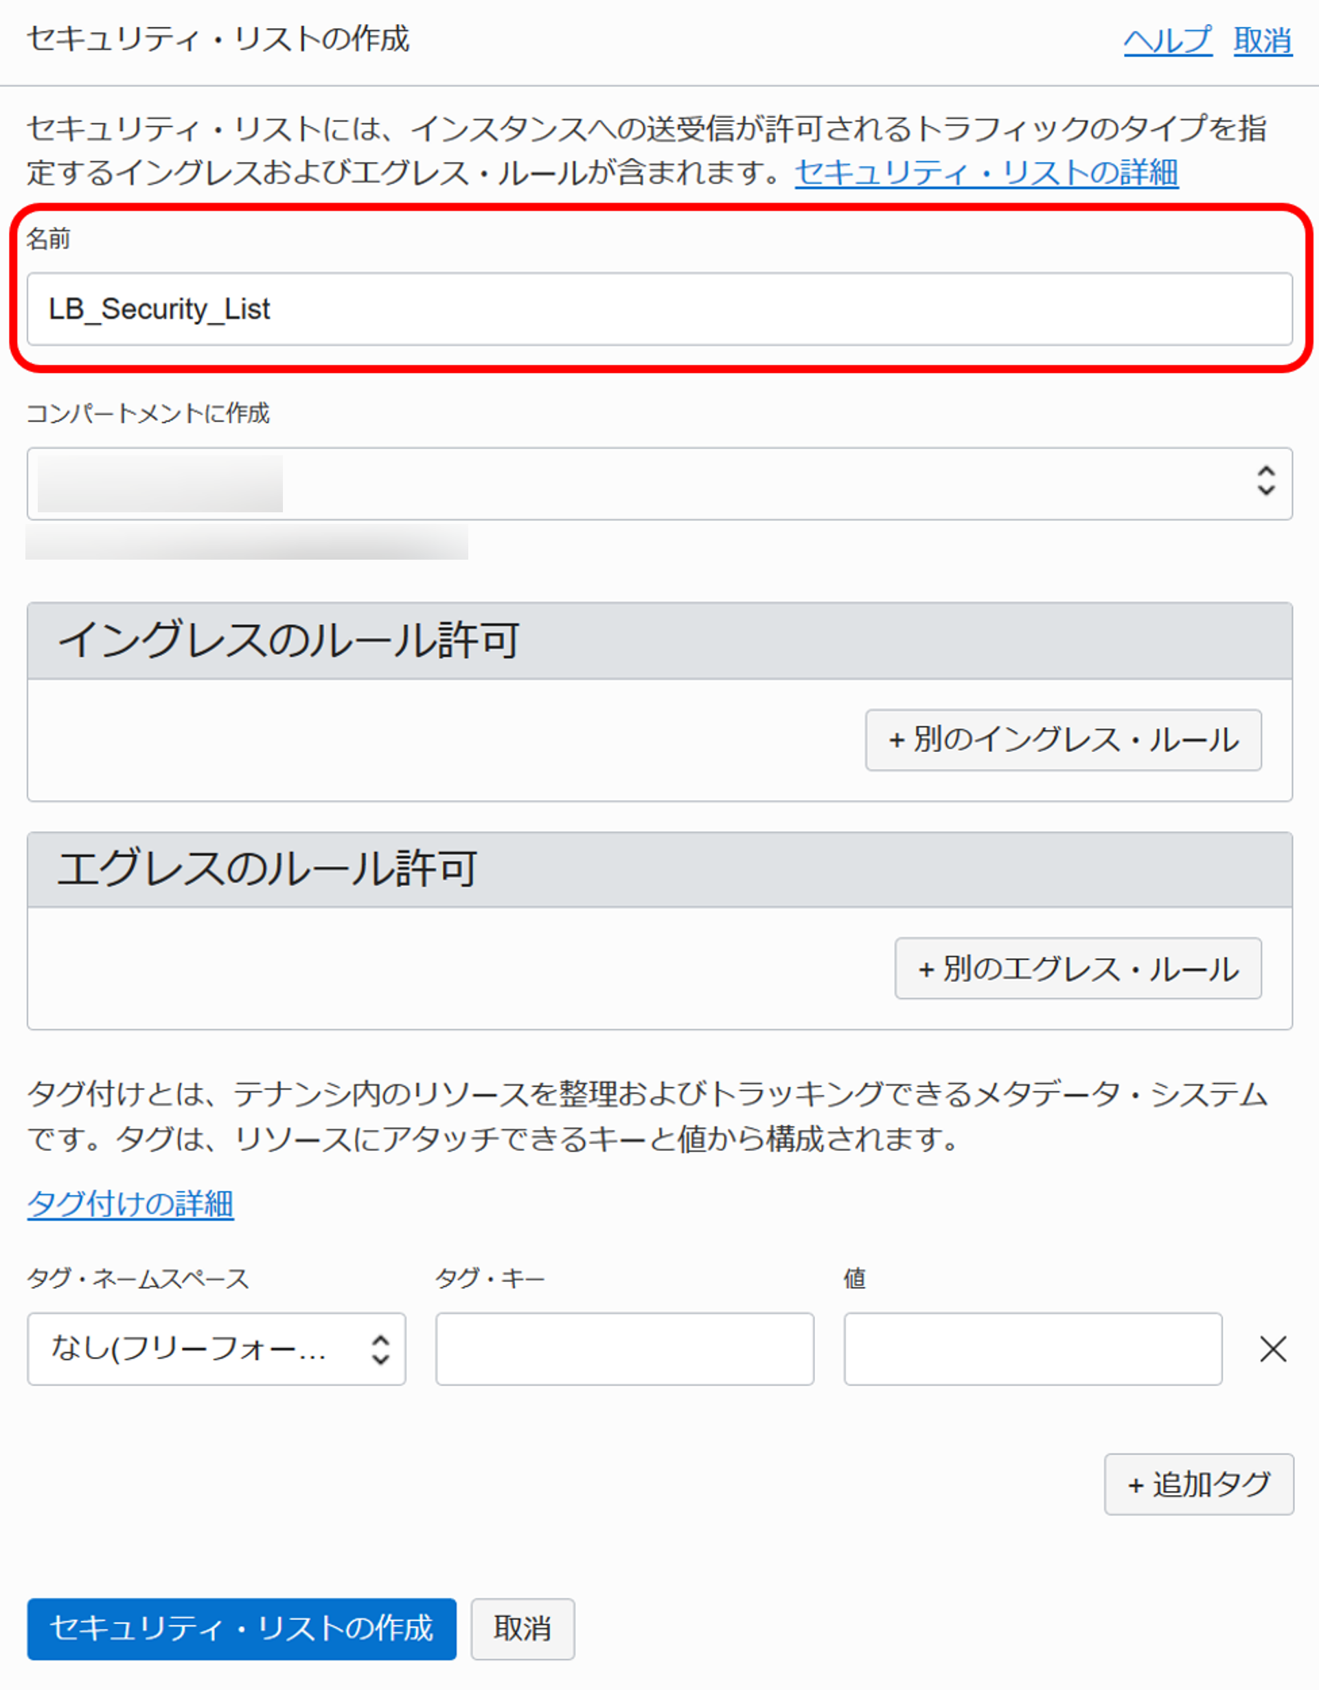Add another egress rule via 別のエグレス・ルール

[1076, 969]
